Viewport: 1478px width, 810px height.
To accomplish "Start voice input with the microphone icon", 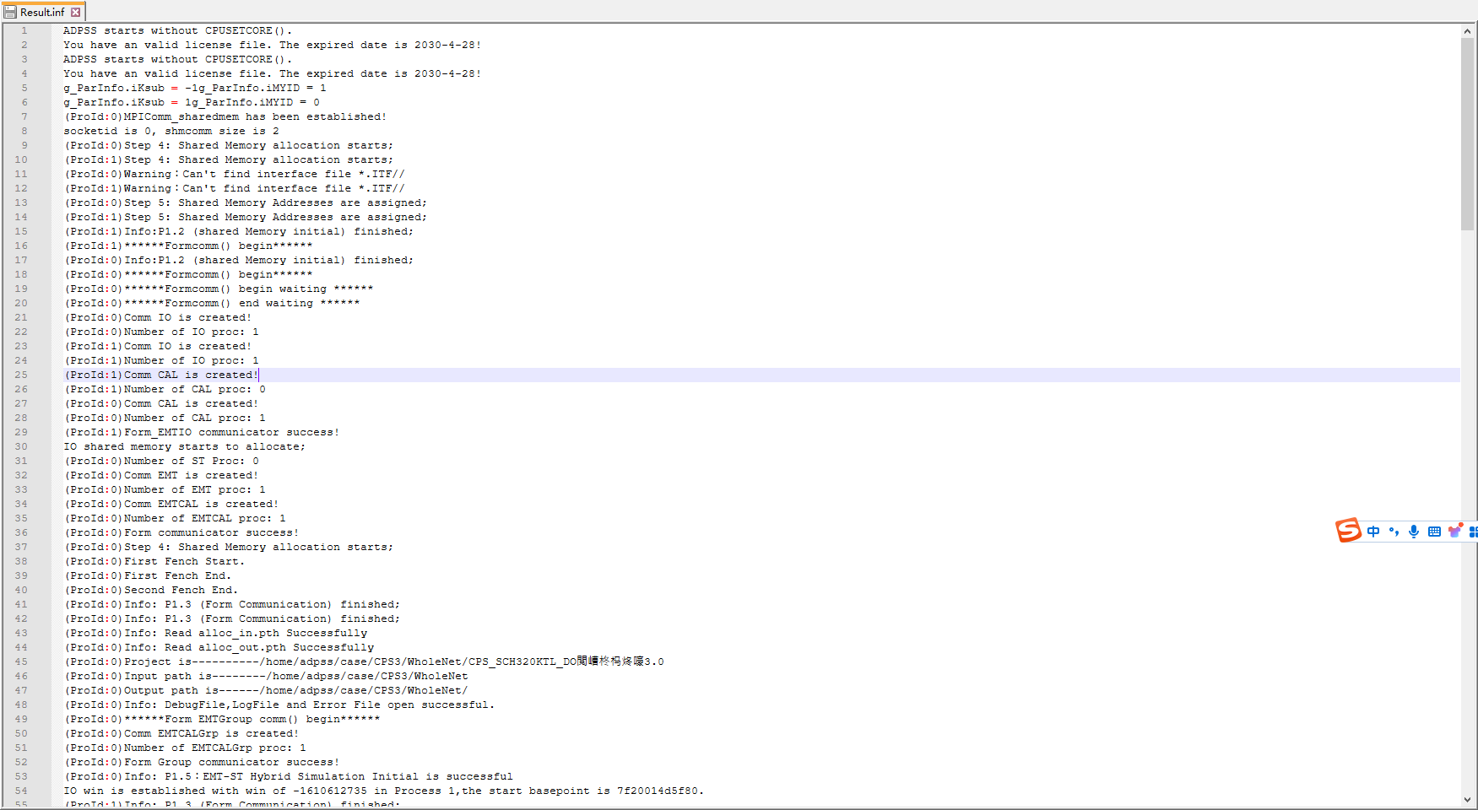I will [1414, 532].
